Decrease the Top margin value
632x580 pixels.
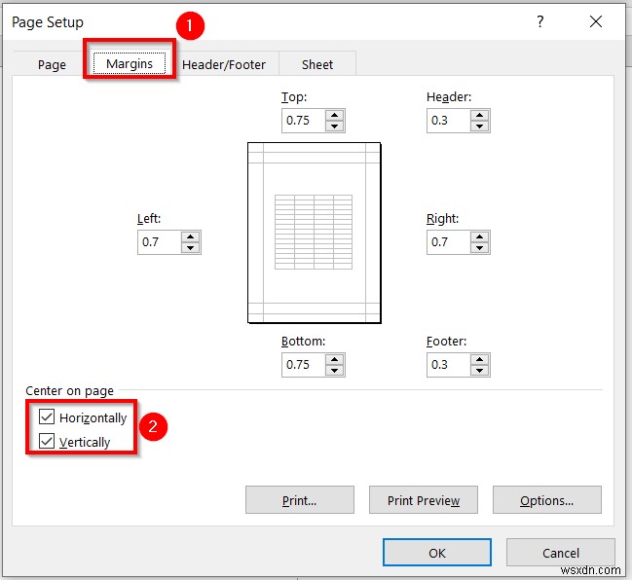(x=334, y=127)
